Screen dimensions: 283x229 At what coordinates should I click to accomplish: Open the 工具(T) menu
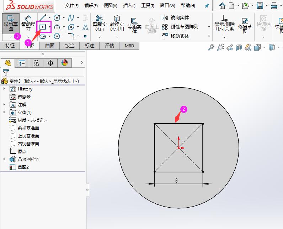click(x=148, y=6)
